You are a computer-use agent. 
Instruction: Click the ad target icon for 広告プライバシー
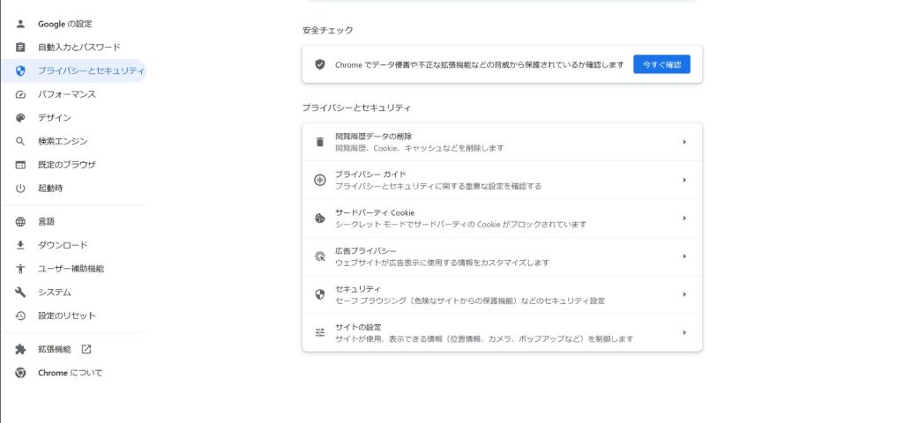click(320, 256)
